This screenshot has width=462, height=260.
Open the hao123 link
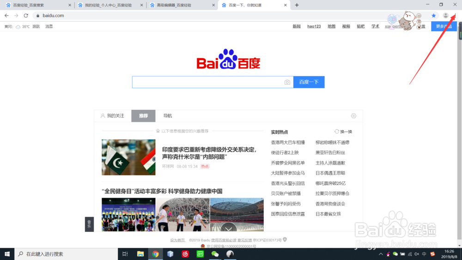click(314, 26)
